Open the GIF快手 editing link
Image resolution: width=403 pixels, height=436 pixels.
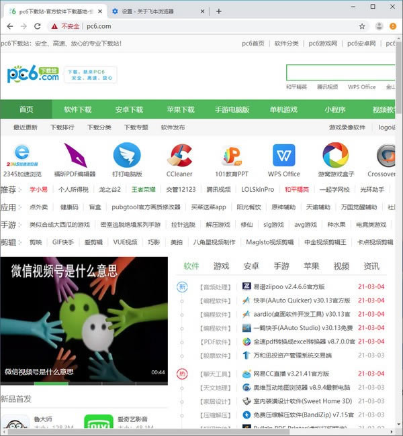(x=63, y=242)
